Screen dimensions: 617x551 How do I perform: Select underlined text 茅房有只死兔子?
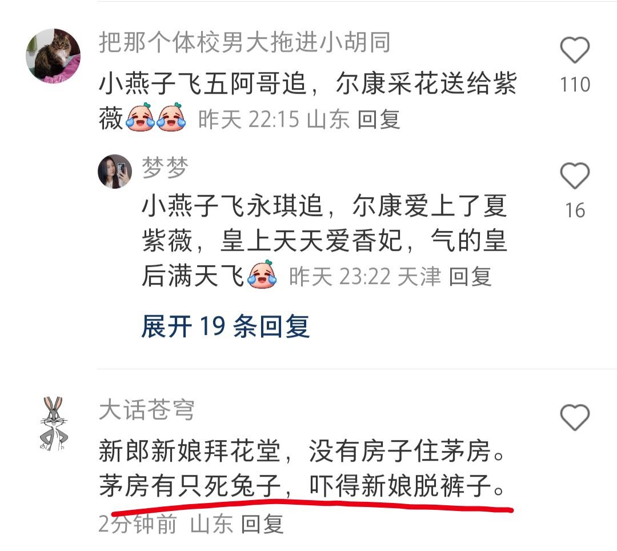click(189, 486)
